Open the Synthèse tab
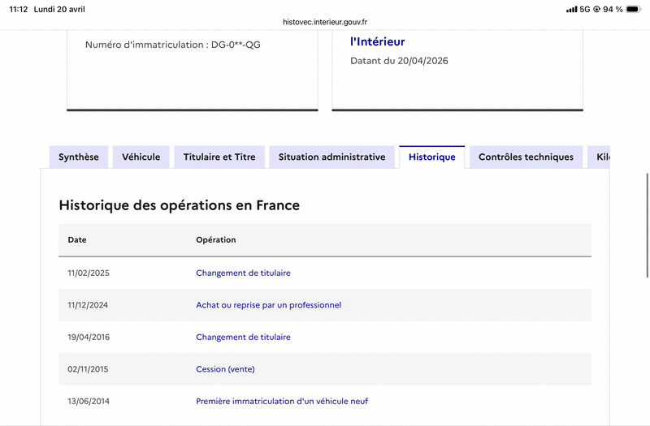The width and height of the screenshot is (650, 426). pyautogui.click(x=79, y=157)
